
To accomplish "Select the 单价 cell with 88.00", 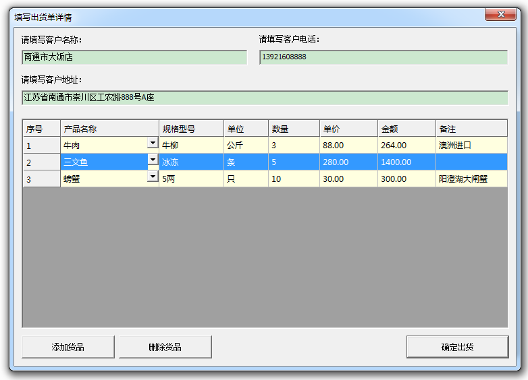I will (348, 145).
